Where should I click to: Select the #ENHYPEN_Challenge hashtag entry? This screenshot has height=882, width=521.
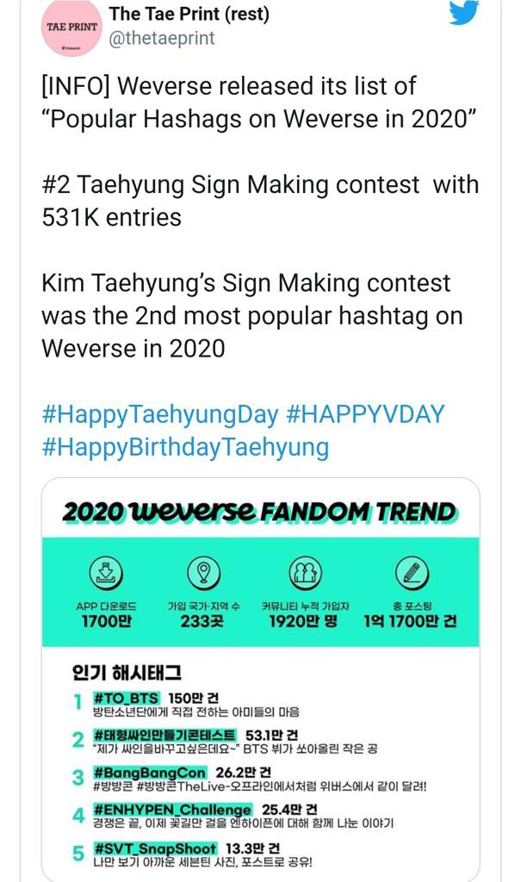(172, 810)
